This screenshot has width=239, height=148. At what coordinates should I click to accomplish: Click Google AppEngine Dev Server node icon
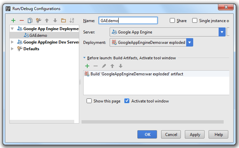click(x=20, y=42)
